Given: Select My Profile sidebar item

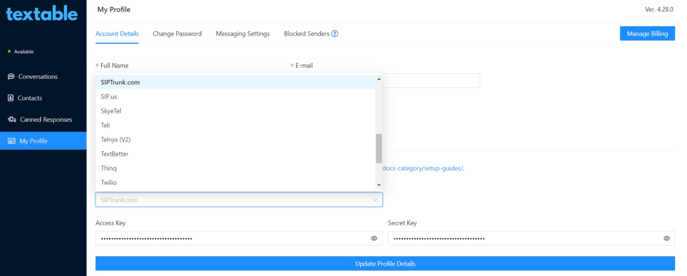Looking at the screenshot, I should [43, 141].
